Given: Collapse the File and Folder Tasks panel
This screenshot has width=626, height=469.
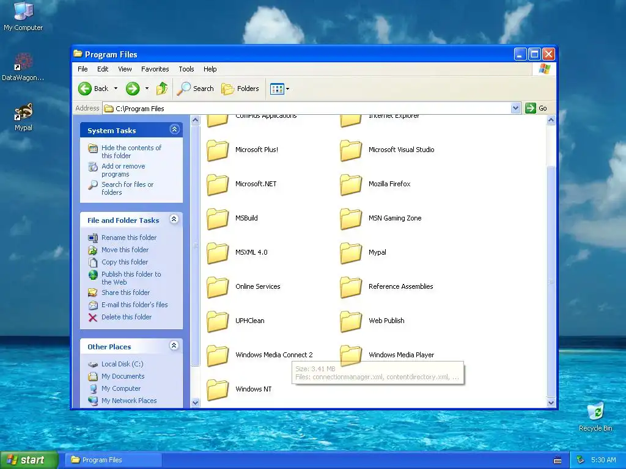Looking at the screenshot, I should 174,219.
